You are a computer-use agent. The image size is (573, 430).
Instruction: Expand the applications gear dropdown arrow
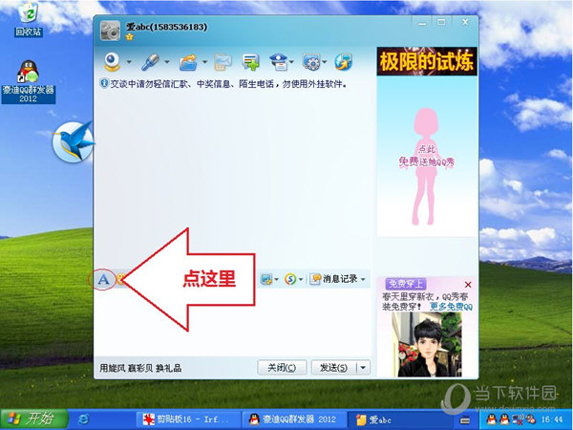click(x=325, y=62)
